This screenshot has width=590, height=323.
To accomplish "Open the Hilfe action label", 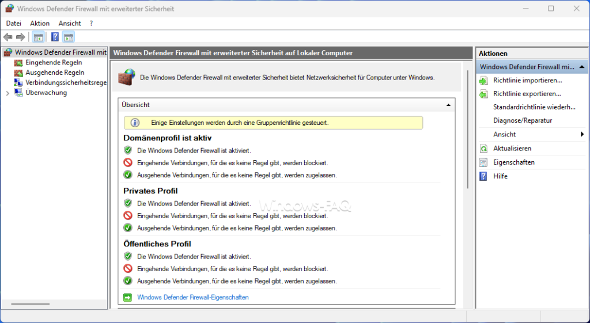I will tap(500, 176).
